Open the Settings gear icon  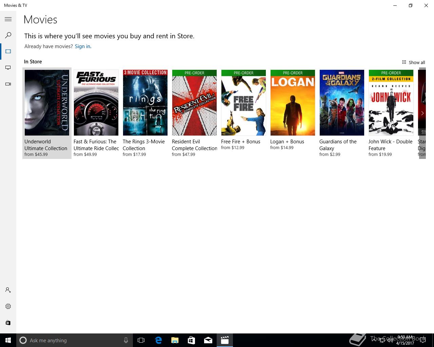[8, 306]
